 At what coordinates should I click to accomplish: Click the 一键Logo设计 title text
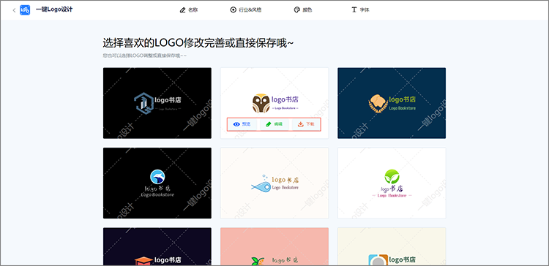(54, 9)
